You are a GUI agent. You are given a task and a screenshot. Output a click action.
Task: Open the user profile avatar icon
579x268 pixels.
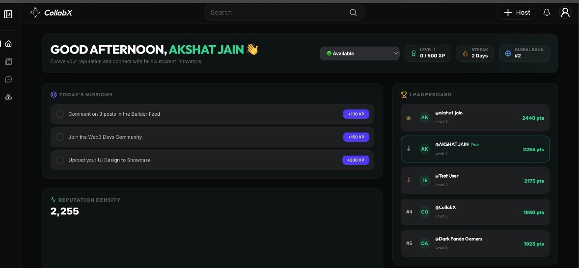(x=565, y=13)
